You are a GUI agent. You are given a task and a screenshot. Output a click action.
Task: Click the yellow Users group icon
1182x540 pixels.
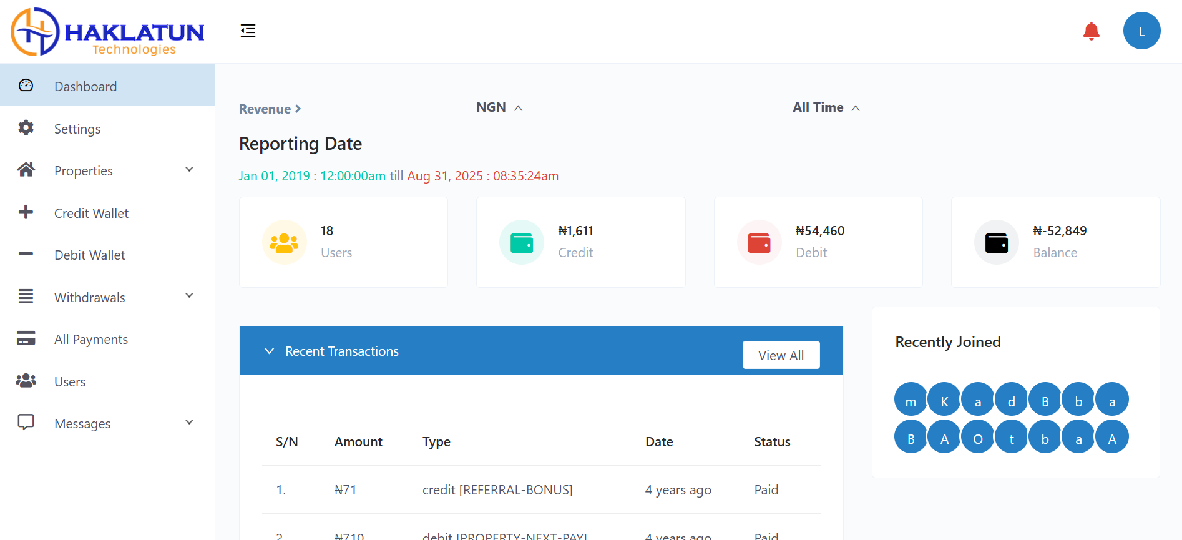[284, 242]
